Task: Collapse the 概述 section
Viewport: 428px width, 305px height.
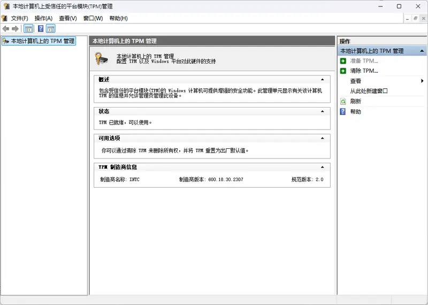Action: (322, 79)
